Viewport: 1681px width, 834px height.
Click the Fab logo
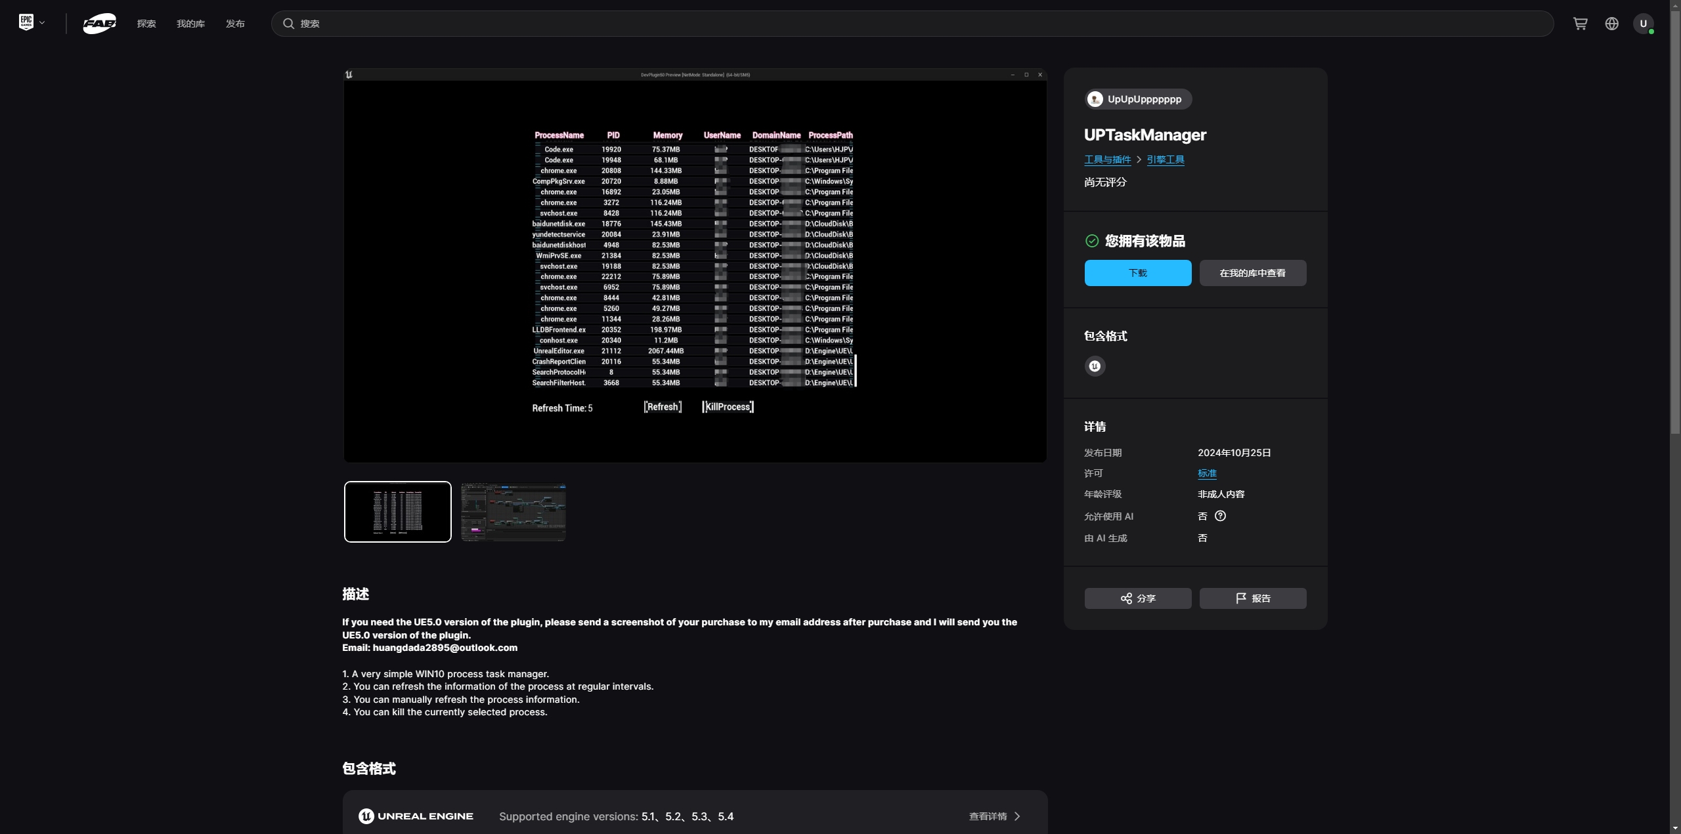click(100, 24)
